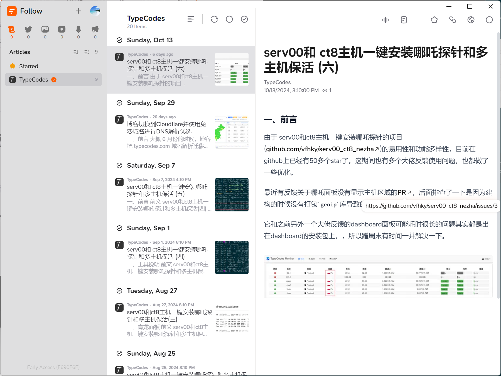The width and height of the screenshot is (501, 376).
Task: Open article serv00 ct8 part (六)
Action: (x=181, y=70)
